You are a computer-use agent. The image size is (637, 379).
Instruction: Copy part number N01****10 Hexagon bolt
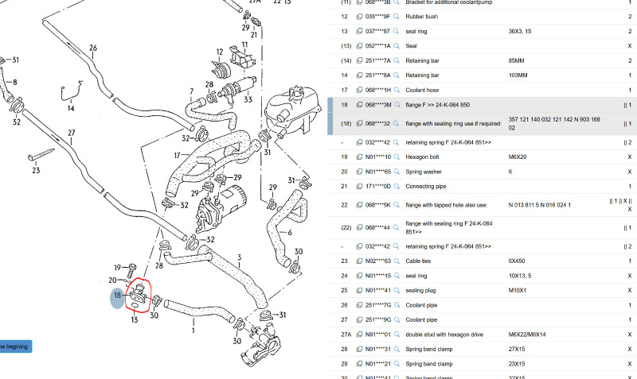(x=360, y=157)
